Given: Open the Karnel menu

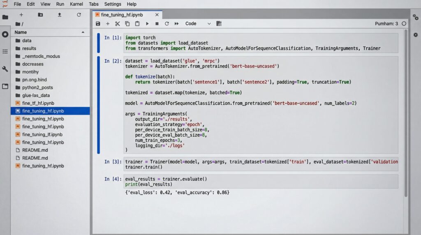Looking at the screenshot, I should [x=76, y=4].
